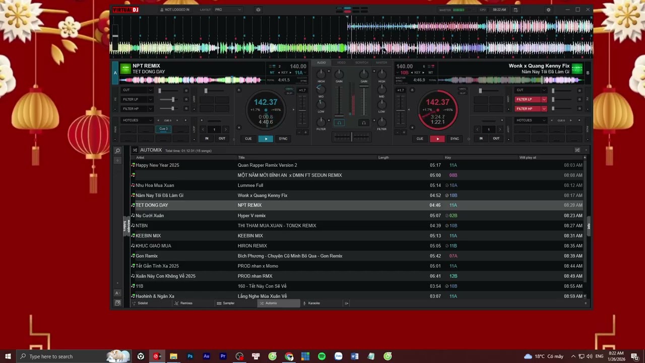Image resolution: width=645 pixels, height=363 pixels.
Task: Launch Spotify from the taskbar
Action: click(321, 356)
